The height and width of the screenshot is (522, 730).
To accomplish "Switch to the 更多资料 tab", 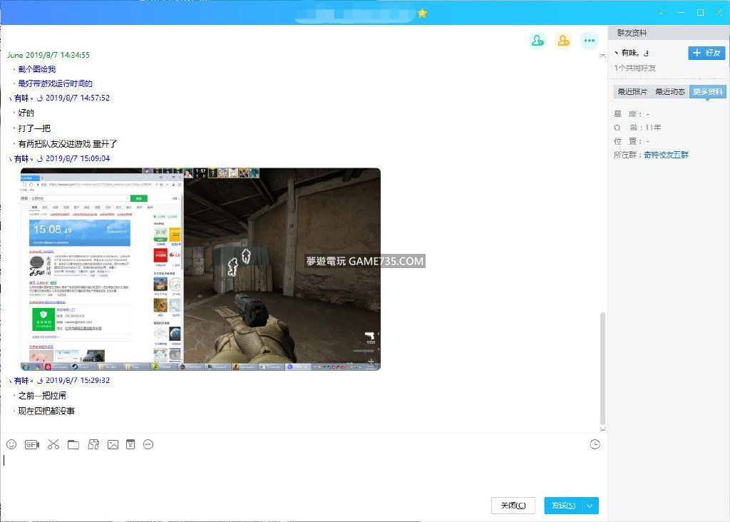I will pos(708,92).
